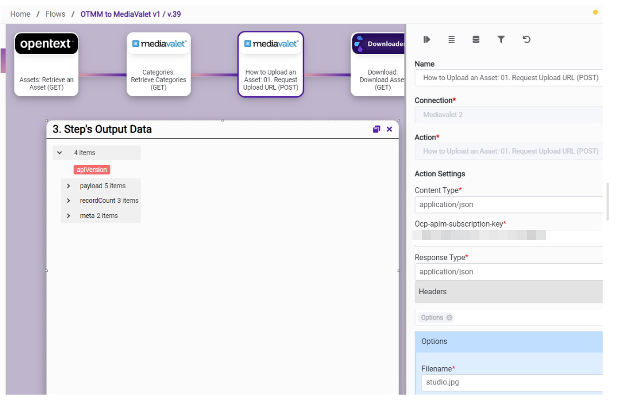Click the database stack icon
This screenshot has height=405, width=619.
476,39
